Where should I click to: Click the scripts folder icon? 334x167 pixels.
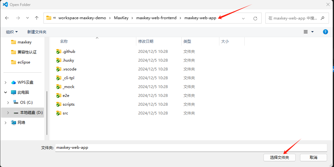coord(59,104)
